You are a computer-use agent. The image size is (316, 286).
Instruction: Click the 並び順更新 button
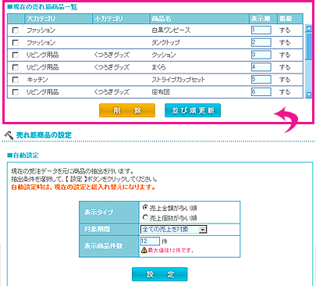pos(193,110)
